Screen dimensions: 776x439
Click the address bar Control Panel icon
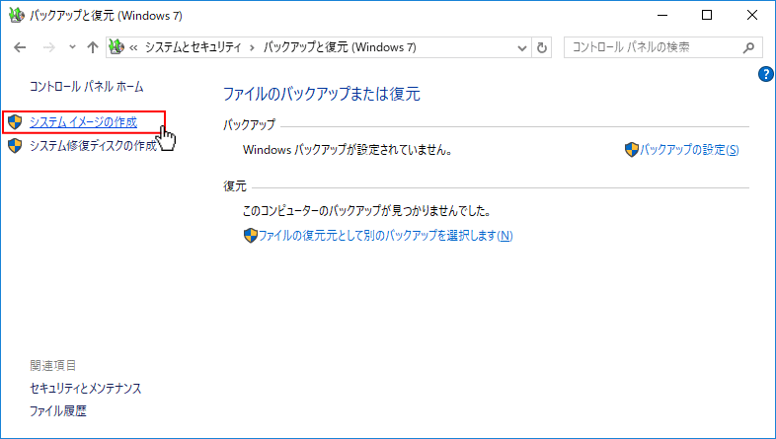coord(116,47)
